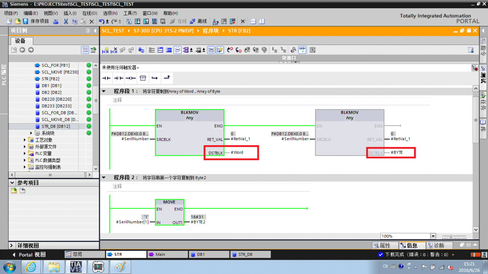Open the 编辑(E) menu
The height and width of the screenshot is (274, 488).
pyautogui.click(x=30, y=13)
